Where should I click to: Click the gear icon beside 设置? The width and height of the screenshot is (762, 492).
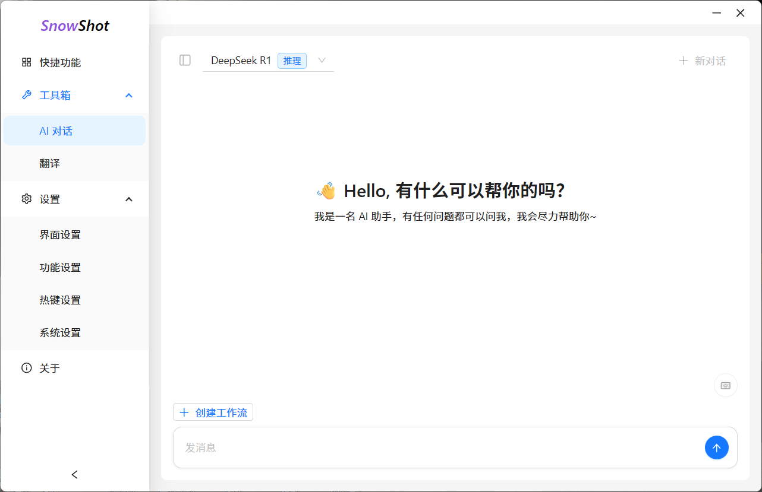click(x=26, y=199)
